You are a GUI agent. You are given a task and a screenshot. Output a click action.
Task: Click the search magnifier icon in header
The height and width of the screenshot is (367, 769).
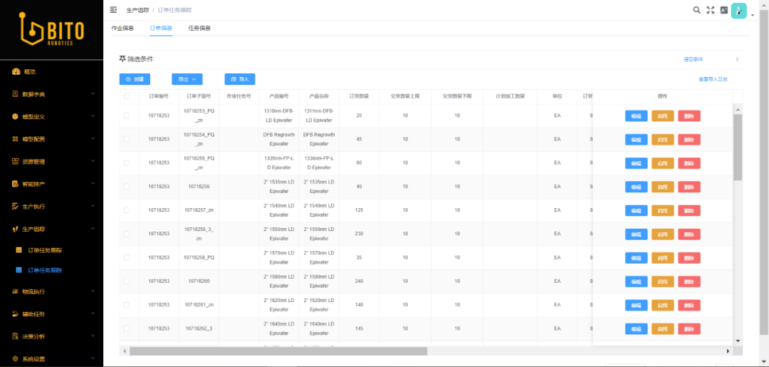click(696, 10)
